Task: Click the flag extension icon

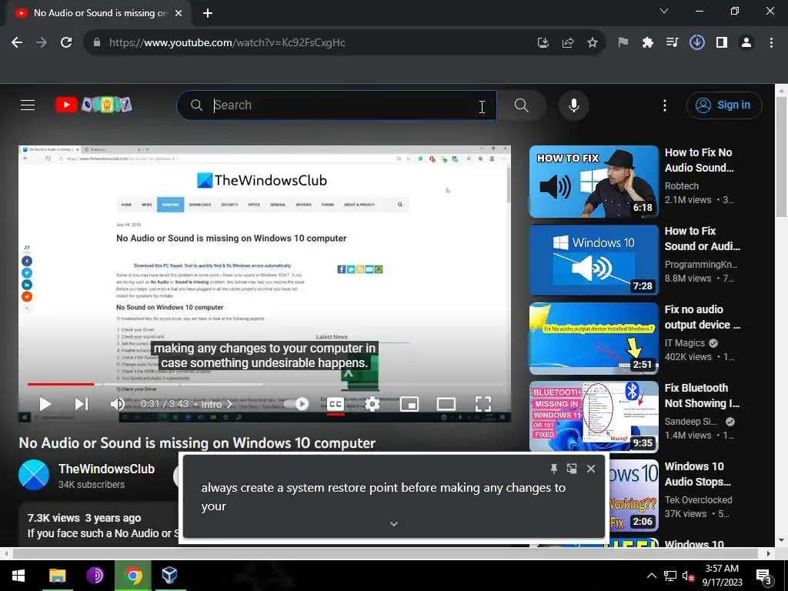Action: [623, 43]
